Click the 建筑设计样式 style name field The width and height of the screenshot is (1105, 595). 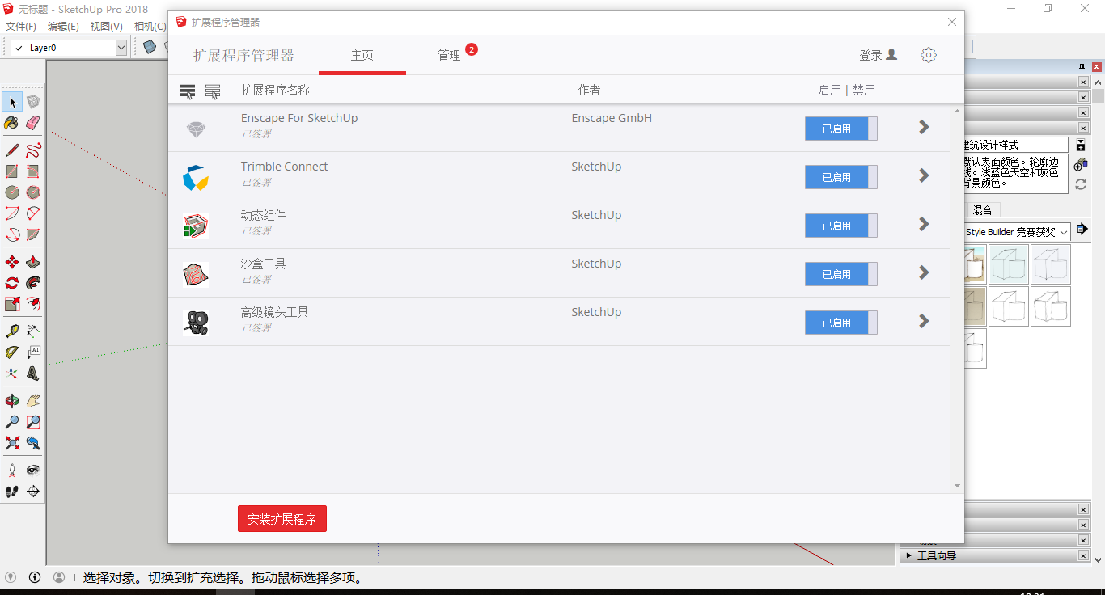[x=1015, y=145]
